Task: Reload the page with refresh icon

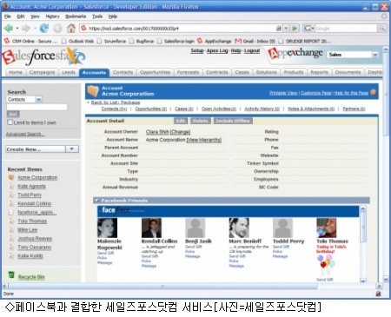Action: point(44,29)
